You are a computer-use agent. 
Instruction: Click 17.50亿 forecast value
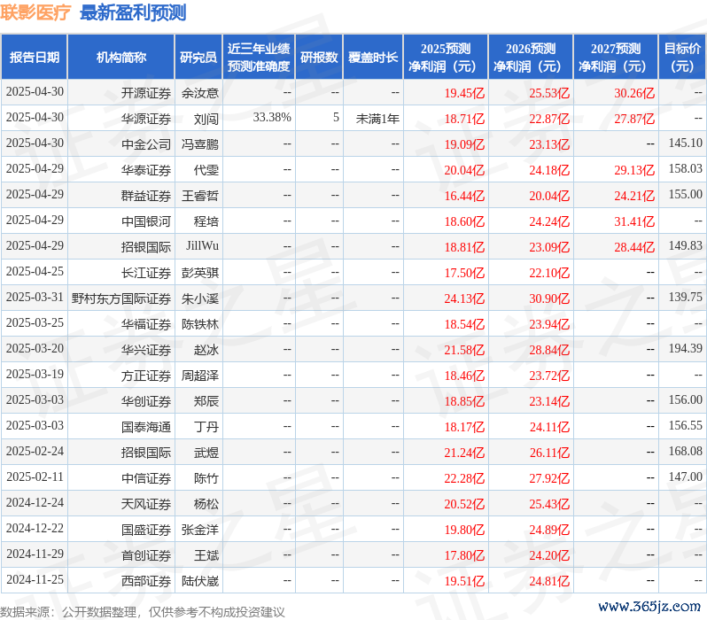pyautogui.click(x=464, y=273)
